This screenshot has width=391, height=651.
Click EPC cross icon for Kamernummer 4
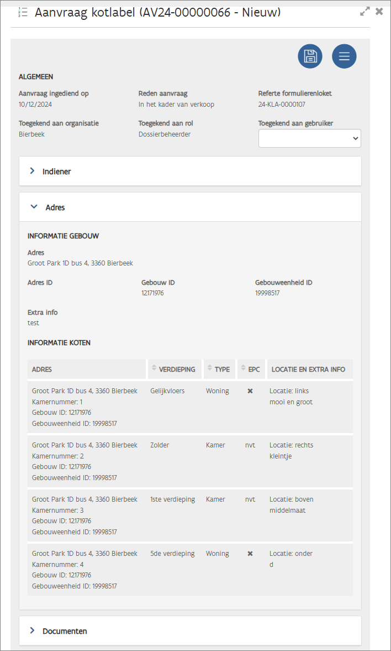click(x=250, y=554)
